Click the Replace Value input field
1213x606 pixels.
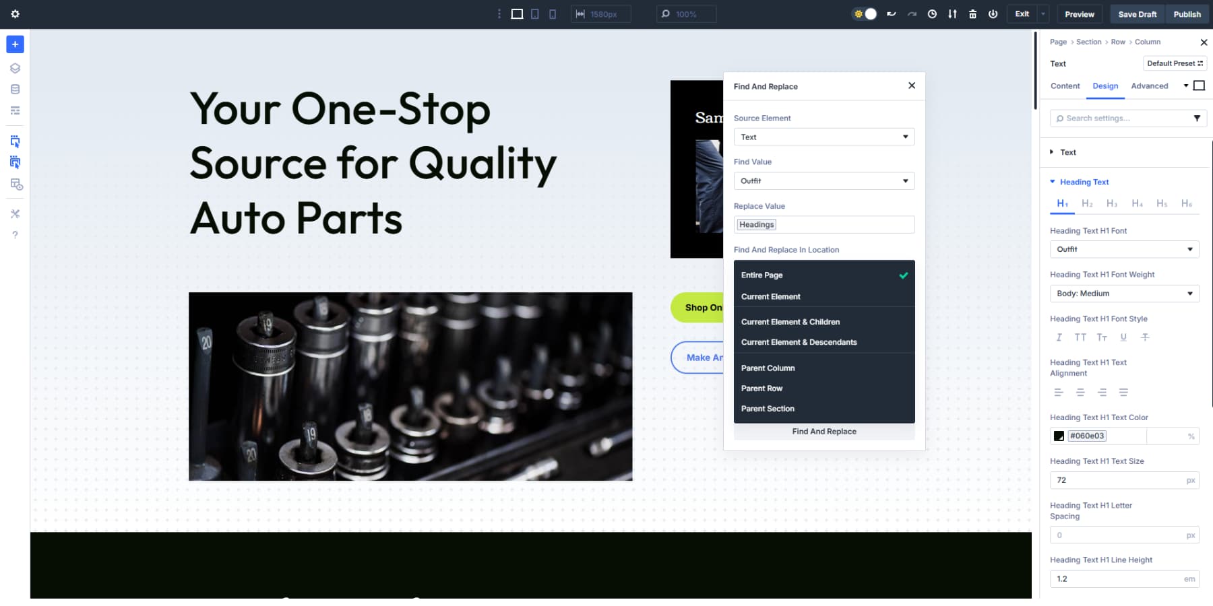(824, 224)
